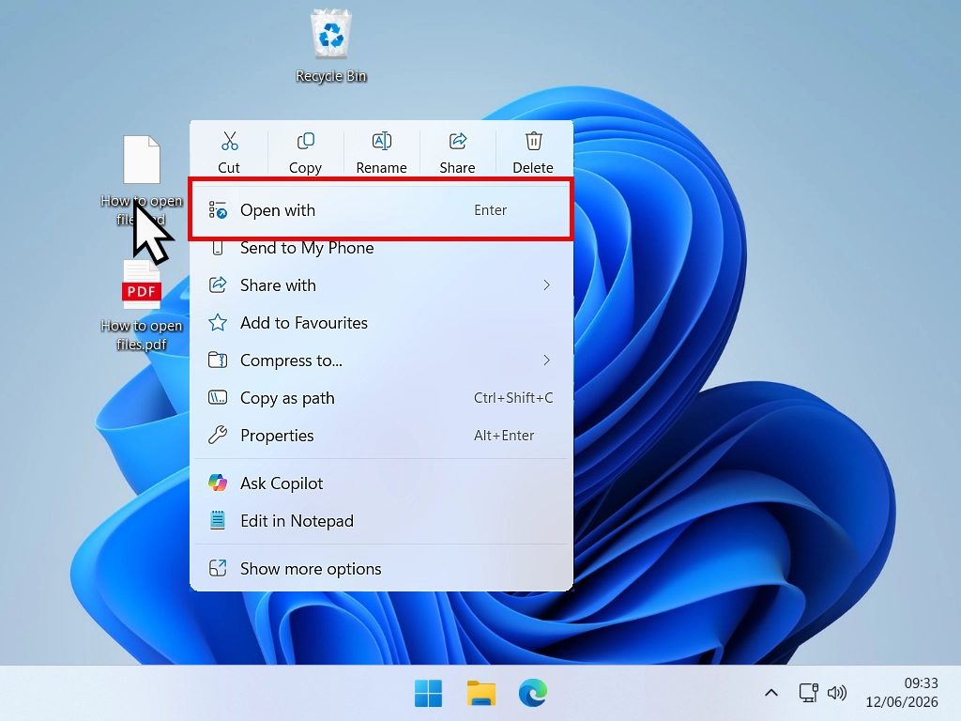Choose Open with from the menu
The height and width of the screenshot is (721, 961).
(381, 209)
